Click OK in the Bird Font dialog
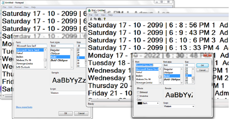Screen dimensions: 232x119 202,65
